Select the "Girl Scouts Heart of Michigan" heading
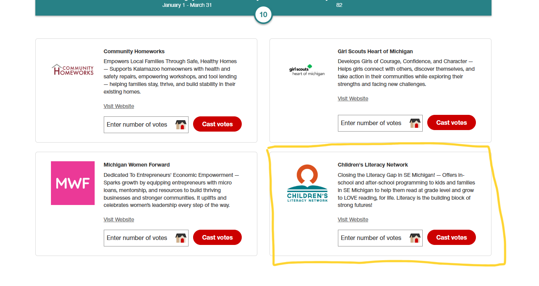Screen dimensions: 539x286 pos(375,51)
